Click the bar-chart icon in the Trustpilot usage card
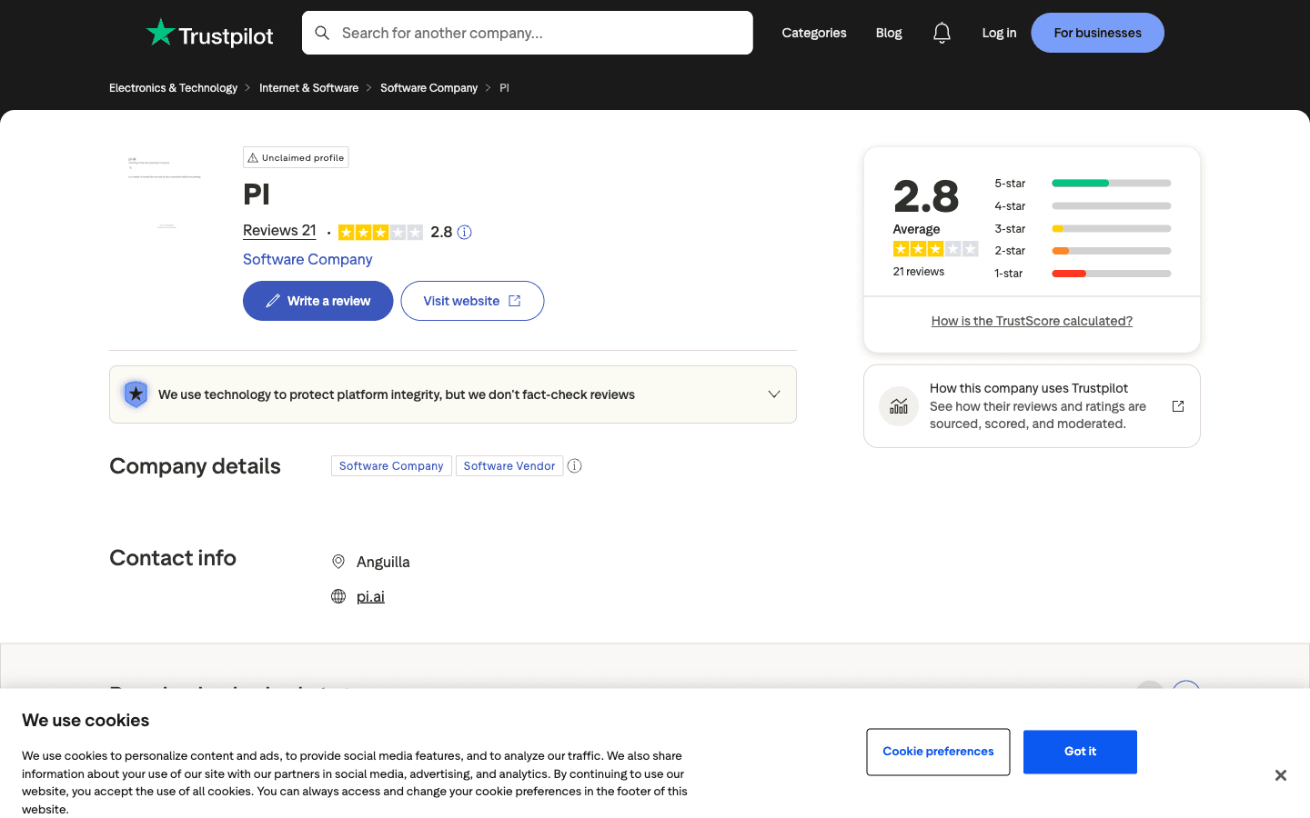This screenshot has height=818, width=1310. [898, 406]
